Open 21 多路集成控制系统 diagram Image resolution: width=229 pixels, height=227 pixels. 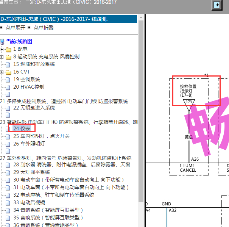[64, 101]
